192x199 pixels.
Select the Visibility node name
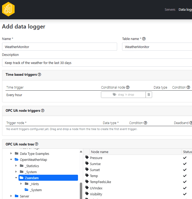tap(96, 194)
